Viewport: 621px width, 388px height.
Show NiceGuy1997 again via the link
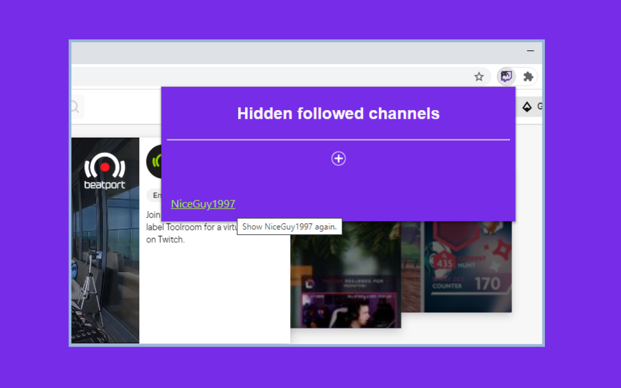point(203,204)
